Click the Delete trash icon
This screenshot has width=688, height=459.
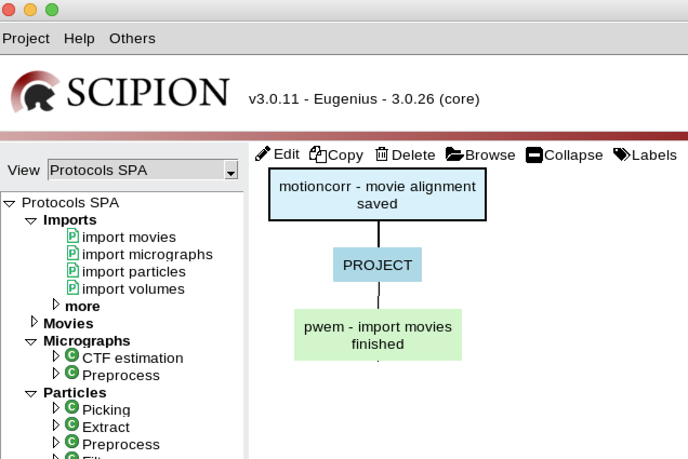coord(382,154)
